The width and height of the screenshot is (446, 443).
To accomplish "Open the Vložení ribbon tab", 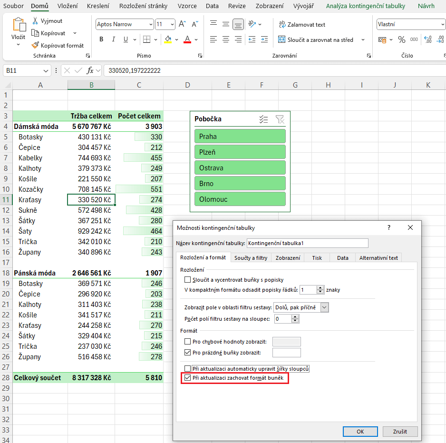I will pos(68,6).
